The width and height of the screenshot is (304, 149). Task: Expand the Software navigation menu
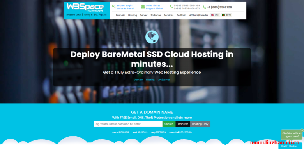click(156, 15)
